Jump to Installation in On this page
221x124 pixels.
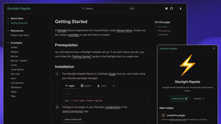163,34
